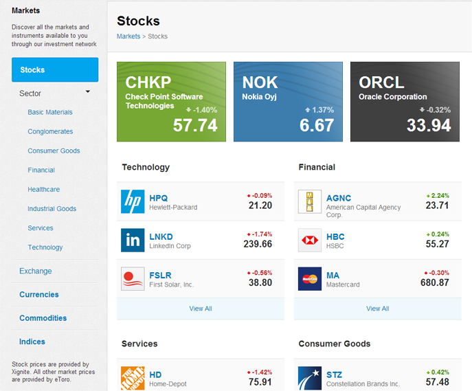Open the ORCL Oracle Corporation tile
Viewport: 472px width, 391px height.
coord(405,102)
